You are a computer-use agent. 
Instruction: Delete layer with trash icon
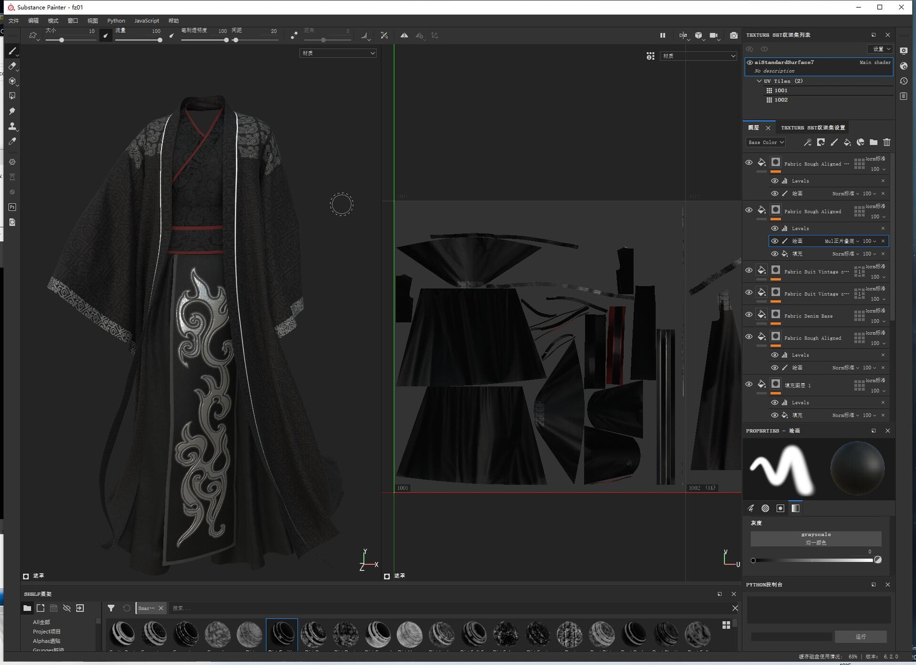pyautogui.click(x=886, y=142)
